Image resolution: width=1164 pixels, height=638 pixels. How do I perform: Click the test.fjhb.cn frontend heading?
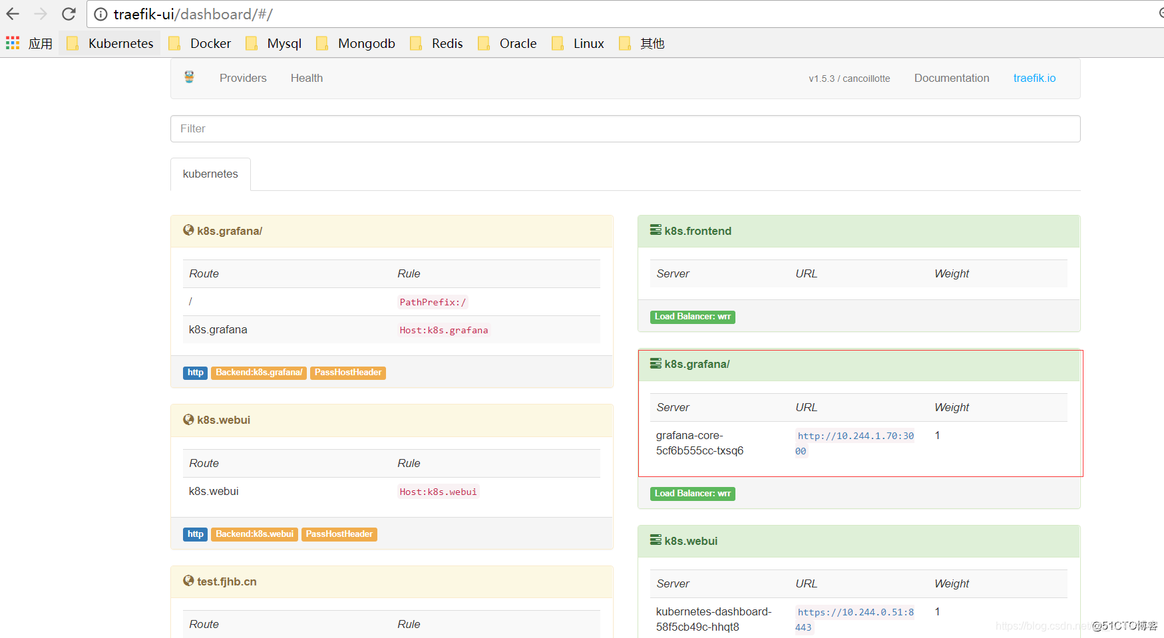[227, 581]
